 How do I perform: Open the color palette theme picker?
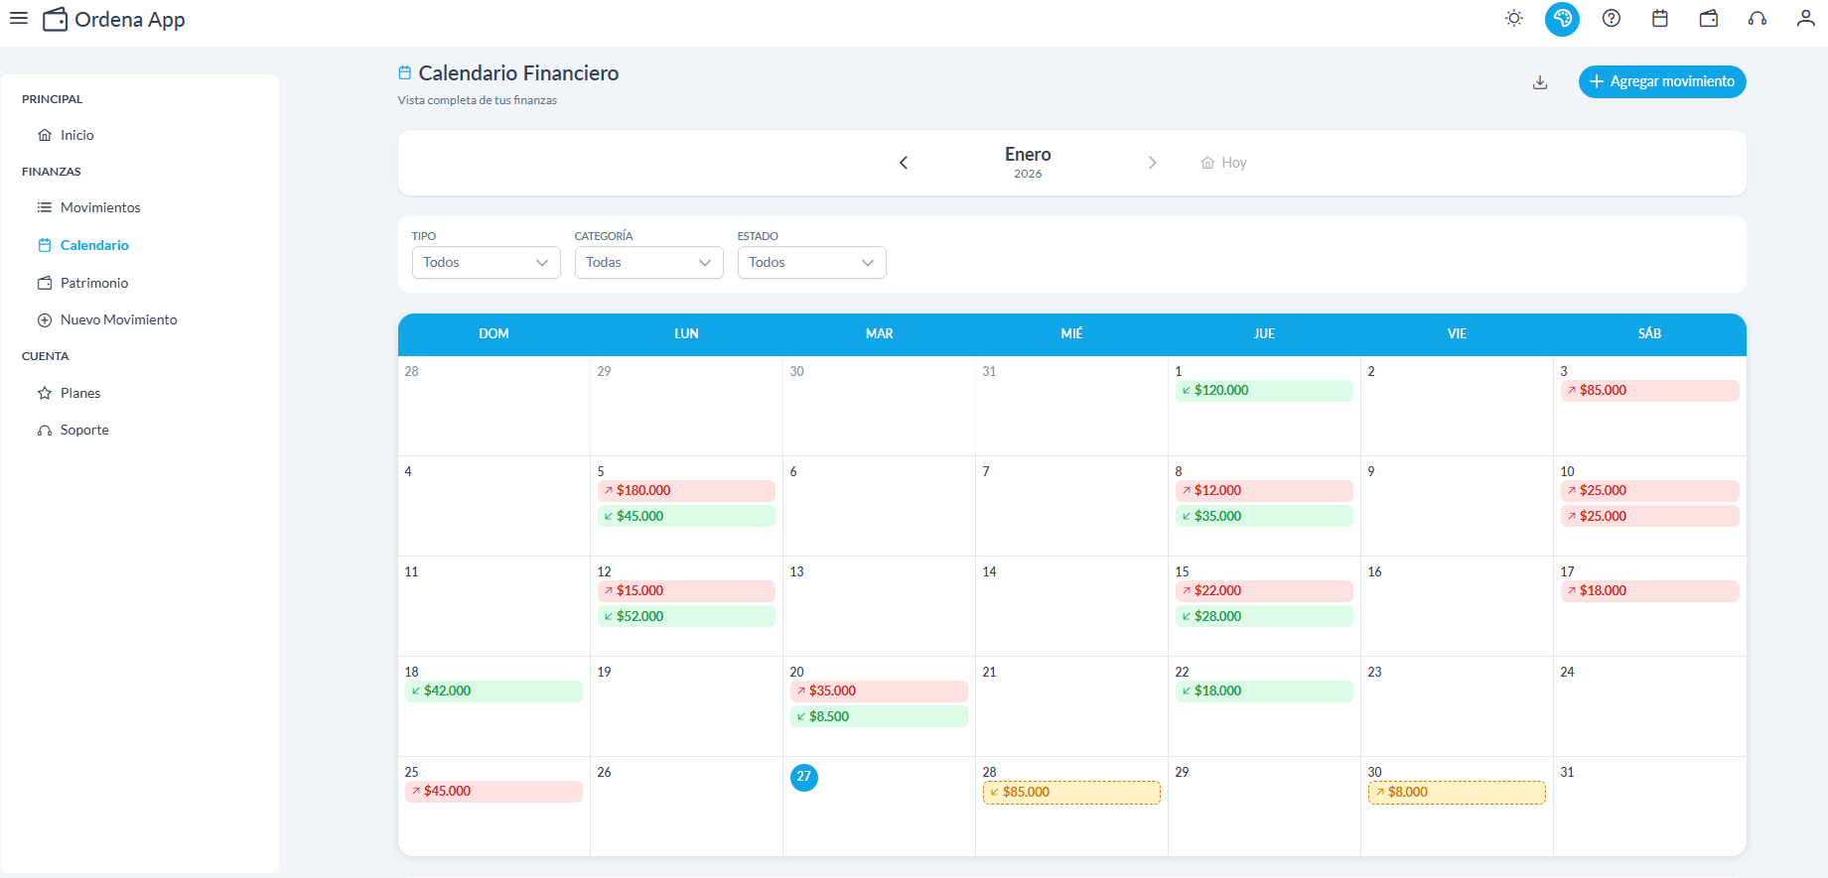tap(1562, 18)
